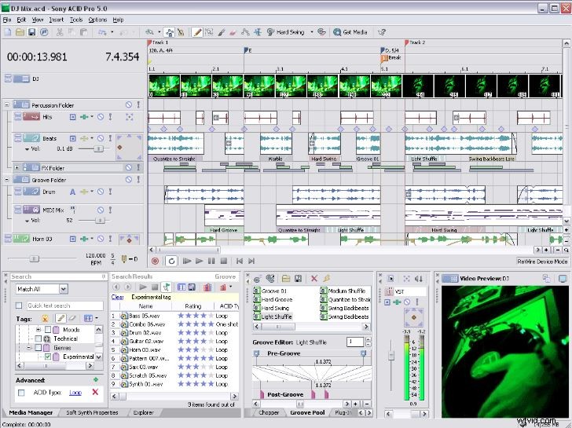Mute the Beats track

pos(101,138)
